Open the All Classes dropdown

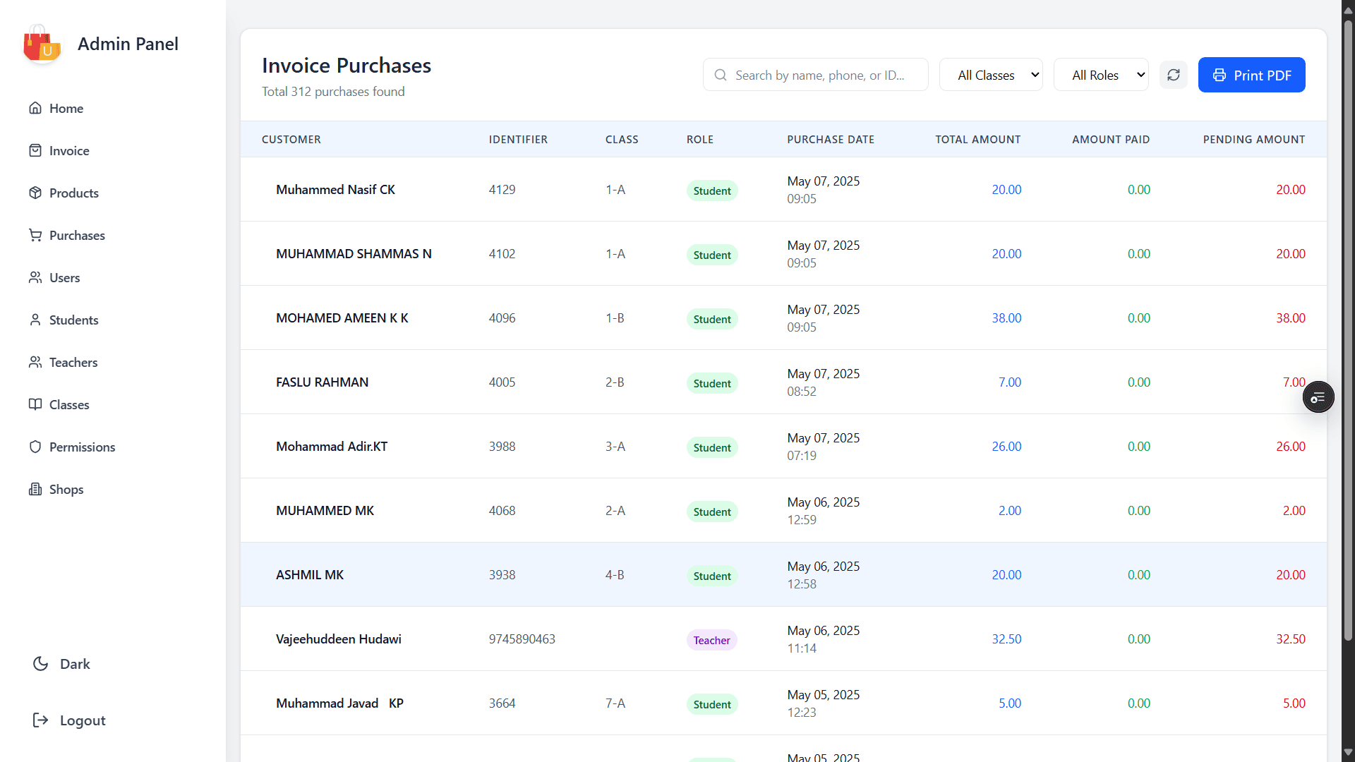(991, 75)
